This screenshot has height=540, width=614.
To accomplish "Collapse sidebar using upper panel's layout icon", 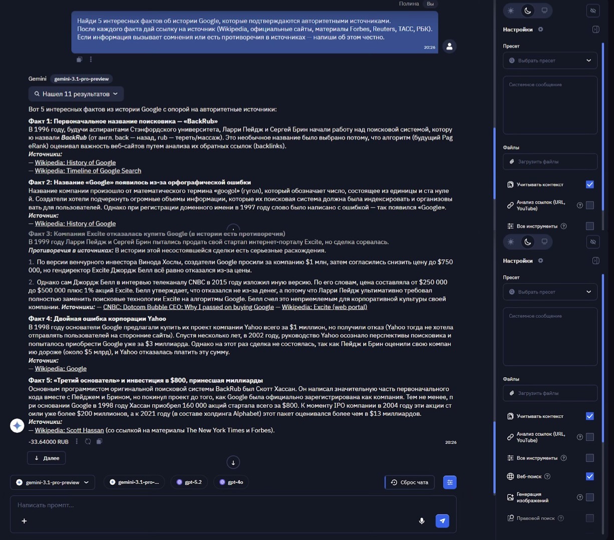I will 595,30.
